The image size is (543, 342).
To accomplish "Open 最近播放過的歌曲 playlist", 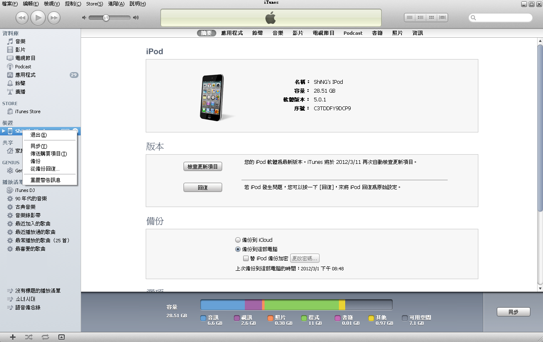I will coord(35,232).
